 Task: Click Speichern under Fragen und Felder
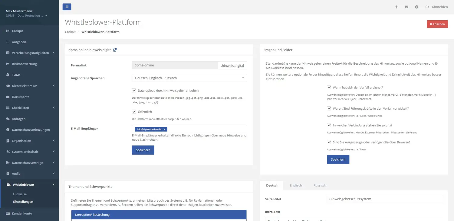tap(338, 159)
